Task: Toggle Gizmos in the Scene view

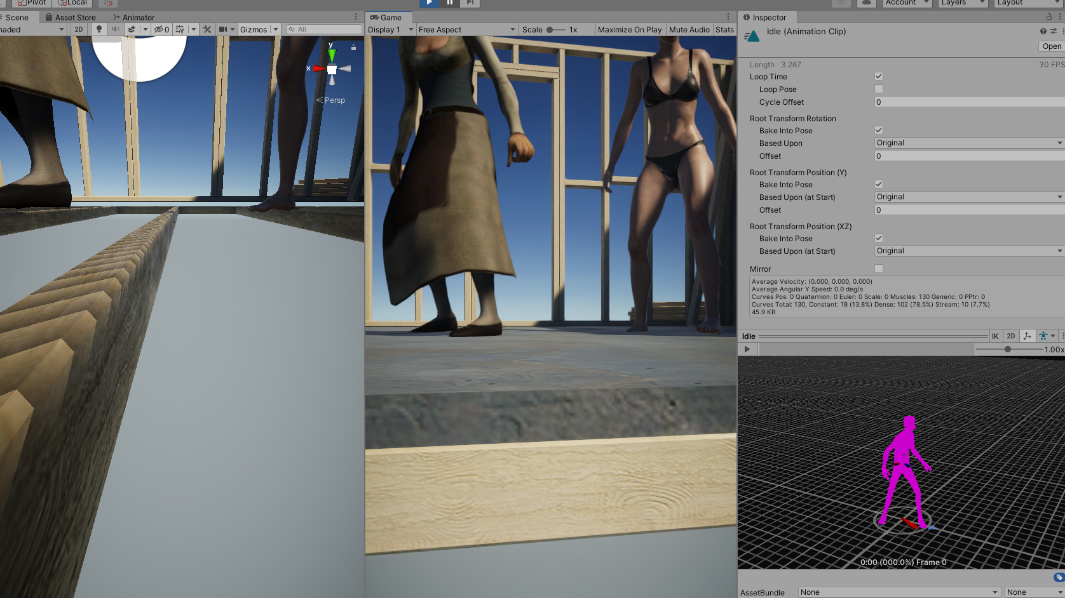Action: coord(254,29)
